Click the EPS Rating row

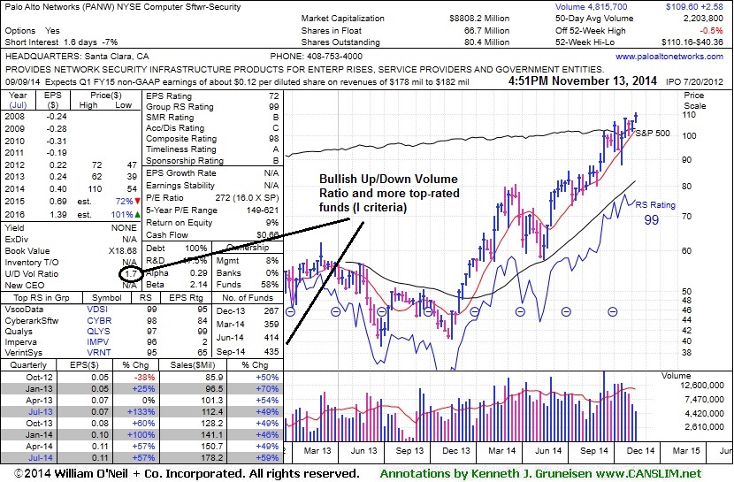(212, 96)
